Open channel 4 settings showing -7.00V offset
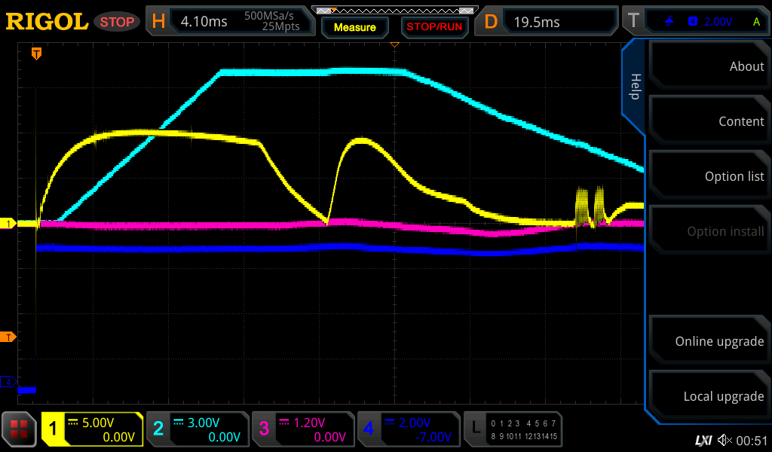The width and height of the screenshot is (772, 452). coord(408,429)
